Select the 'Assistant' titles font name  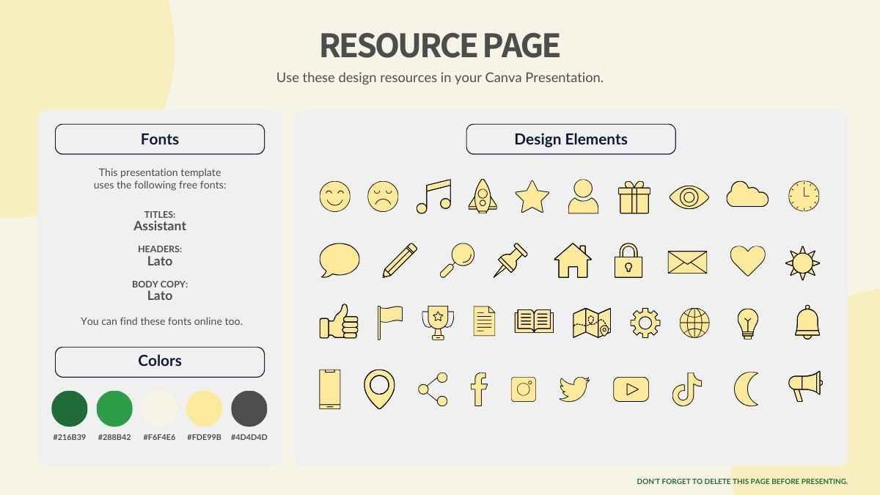click(x=160, y=226)
